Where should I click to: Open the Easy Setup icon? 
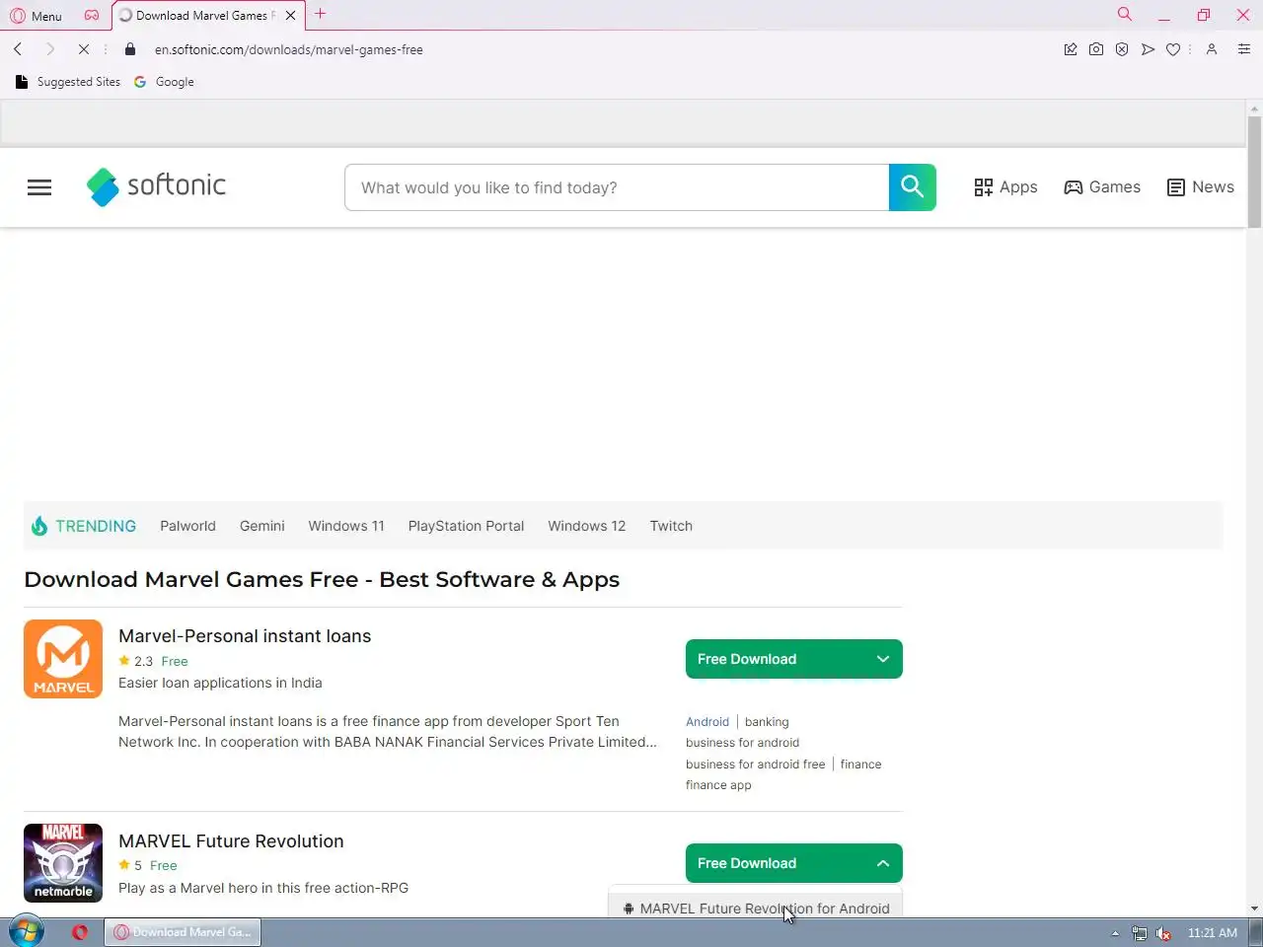tap(1244, 49)
